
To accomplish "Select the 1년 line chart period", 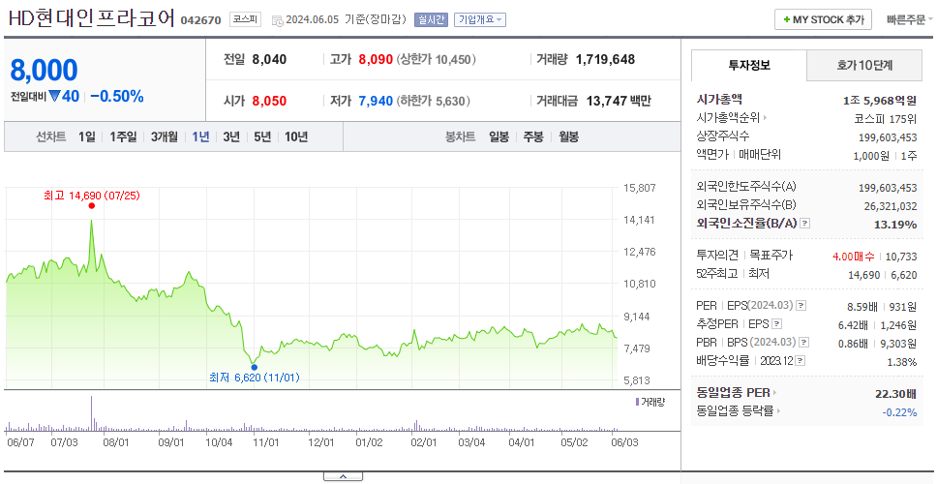I will tap(200, 136).
